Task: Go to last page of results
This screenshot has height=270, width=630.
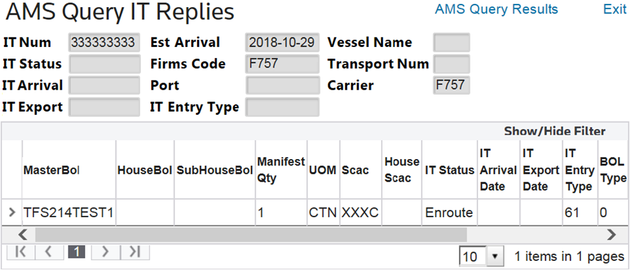Action: [134, 253]
